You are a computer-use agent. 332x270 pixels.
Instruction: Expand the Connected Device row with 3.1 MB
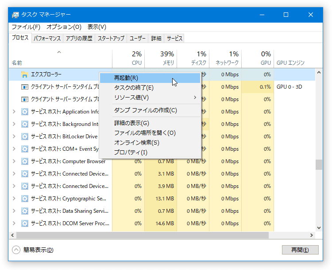[x=14, y=174]
